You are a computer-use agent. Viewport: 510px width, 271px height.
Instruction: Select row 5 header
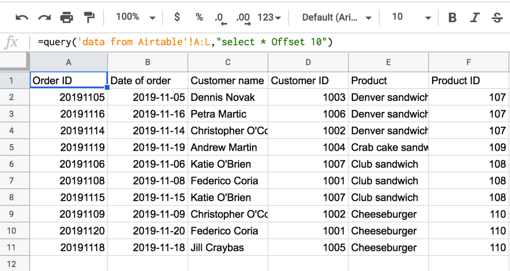[12, 147]
